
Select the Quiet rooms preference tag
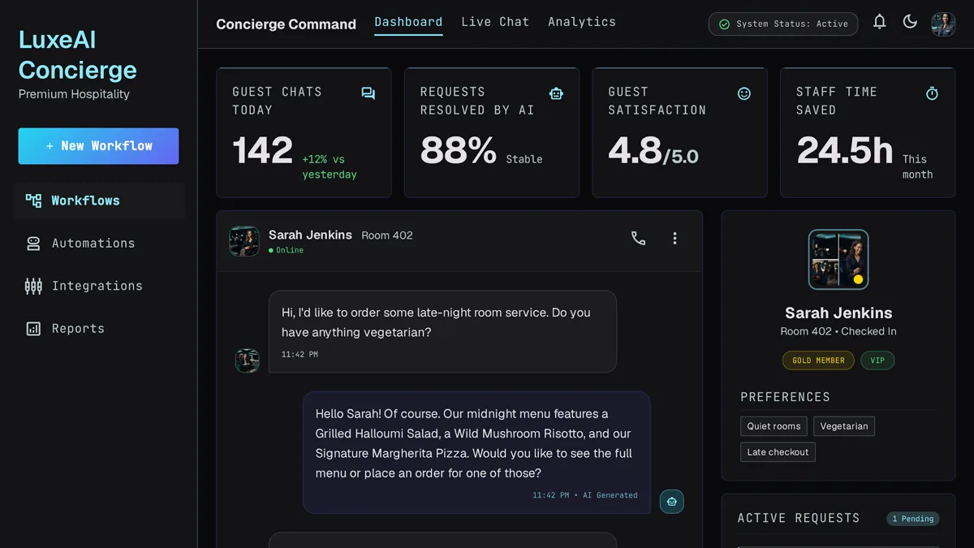[x=774, y=426]
